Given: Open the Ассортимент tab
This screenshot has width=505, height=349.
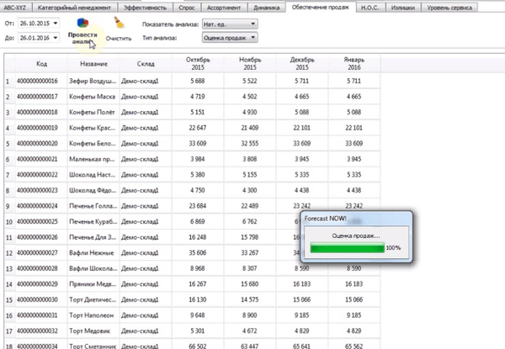Looking at the screenshot, I should pyautogui.click(x=224, y=8).
